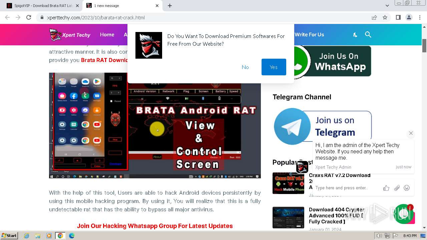This screenshot has height=240, width=427.
Task: Select the Chrome taskbar icon
Action: (60, 236)
